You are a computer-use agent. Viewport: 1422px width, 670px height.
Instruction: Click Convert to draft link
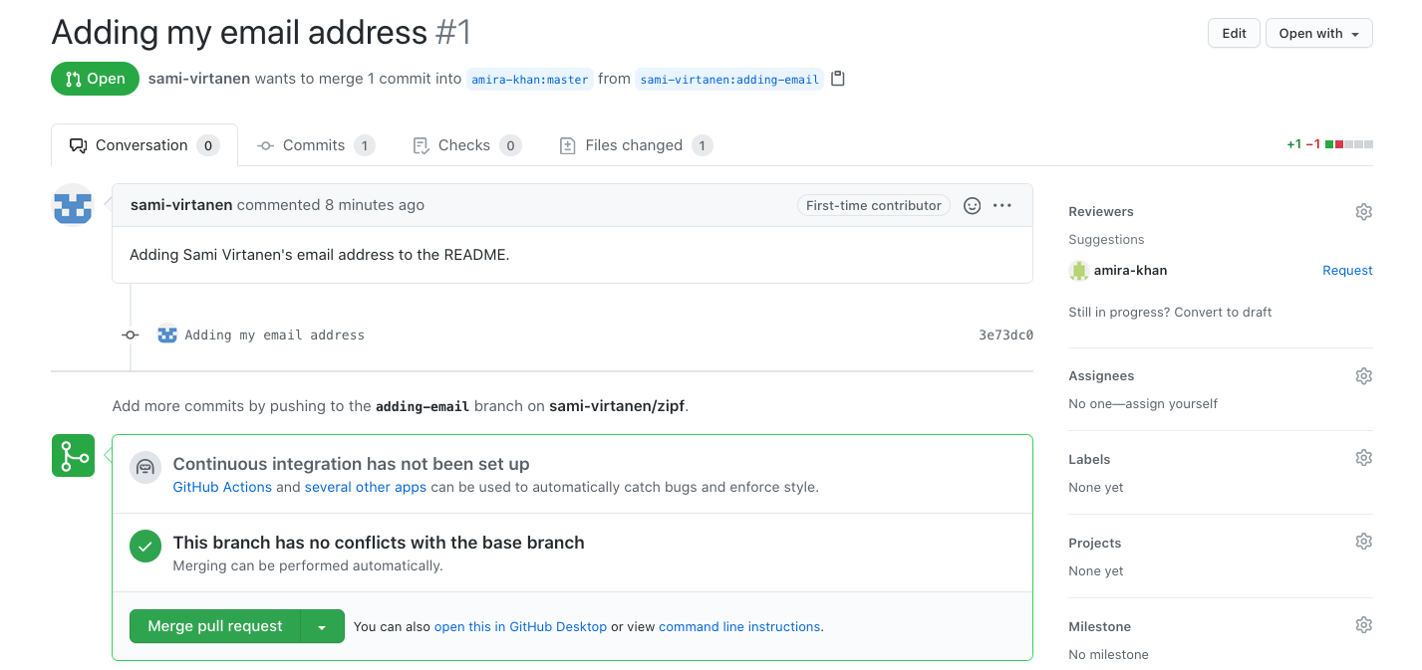coord(1223,312)
